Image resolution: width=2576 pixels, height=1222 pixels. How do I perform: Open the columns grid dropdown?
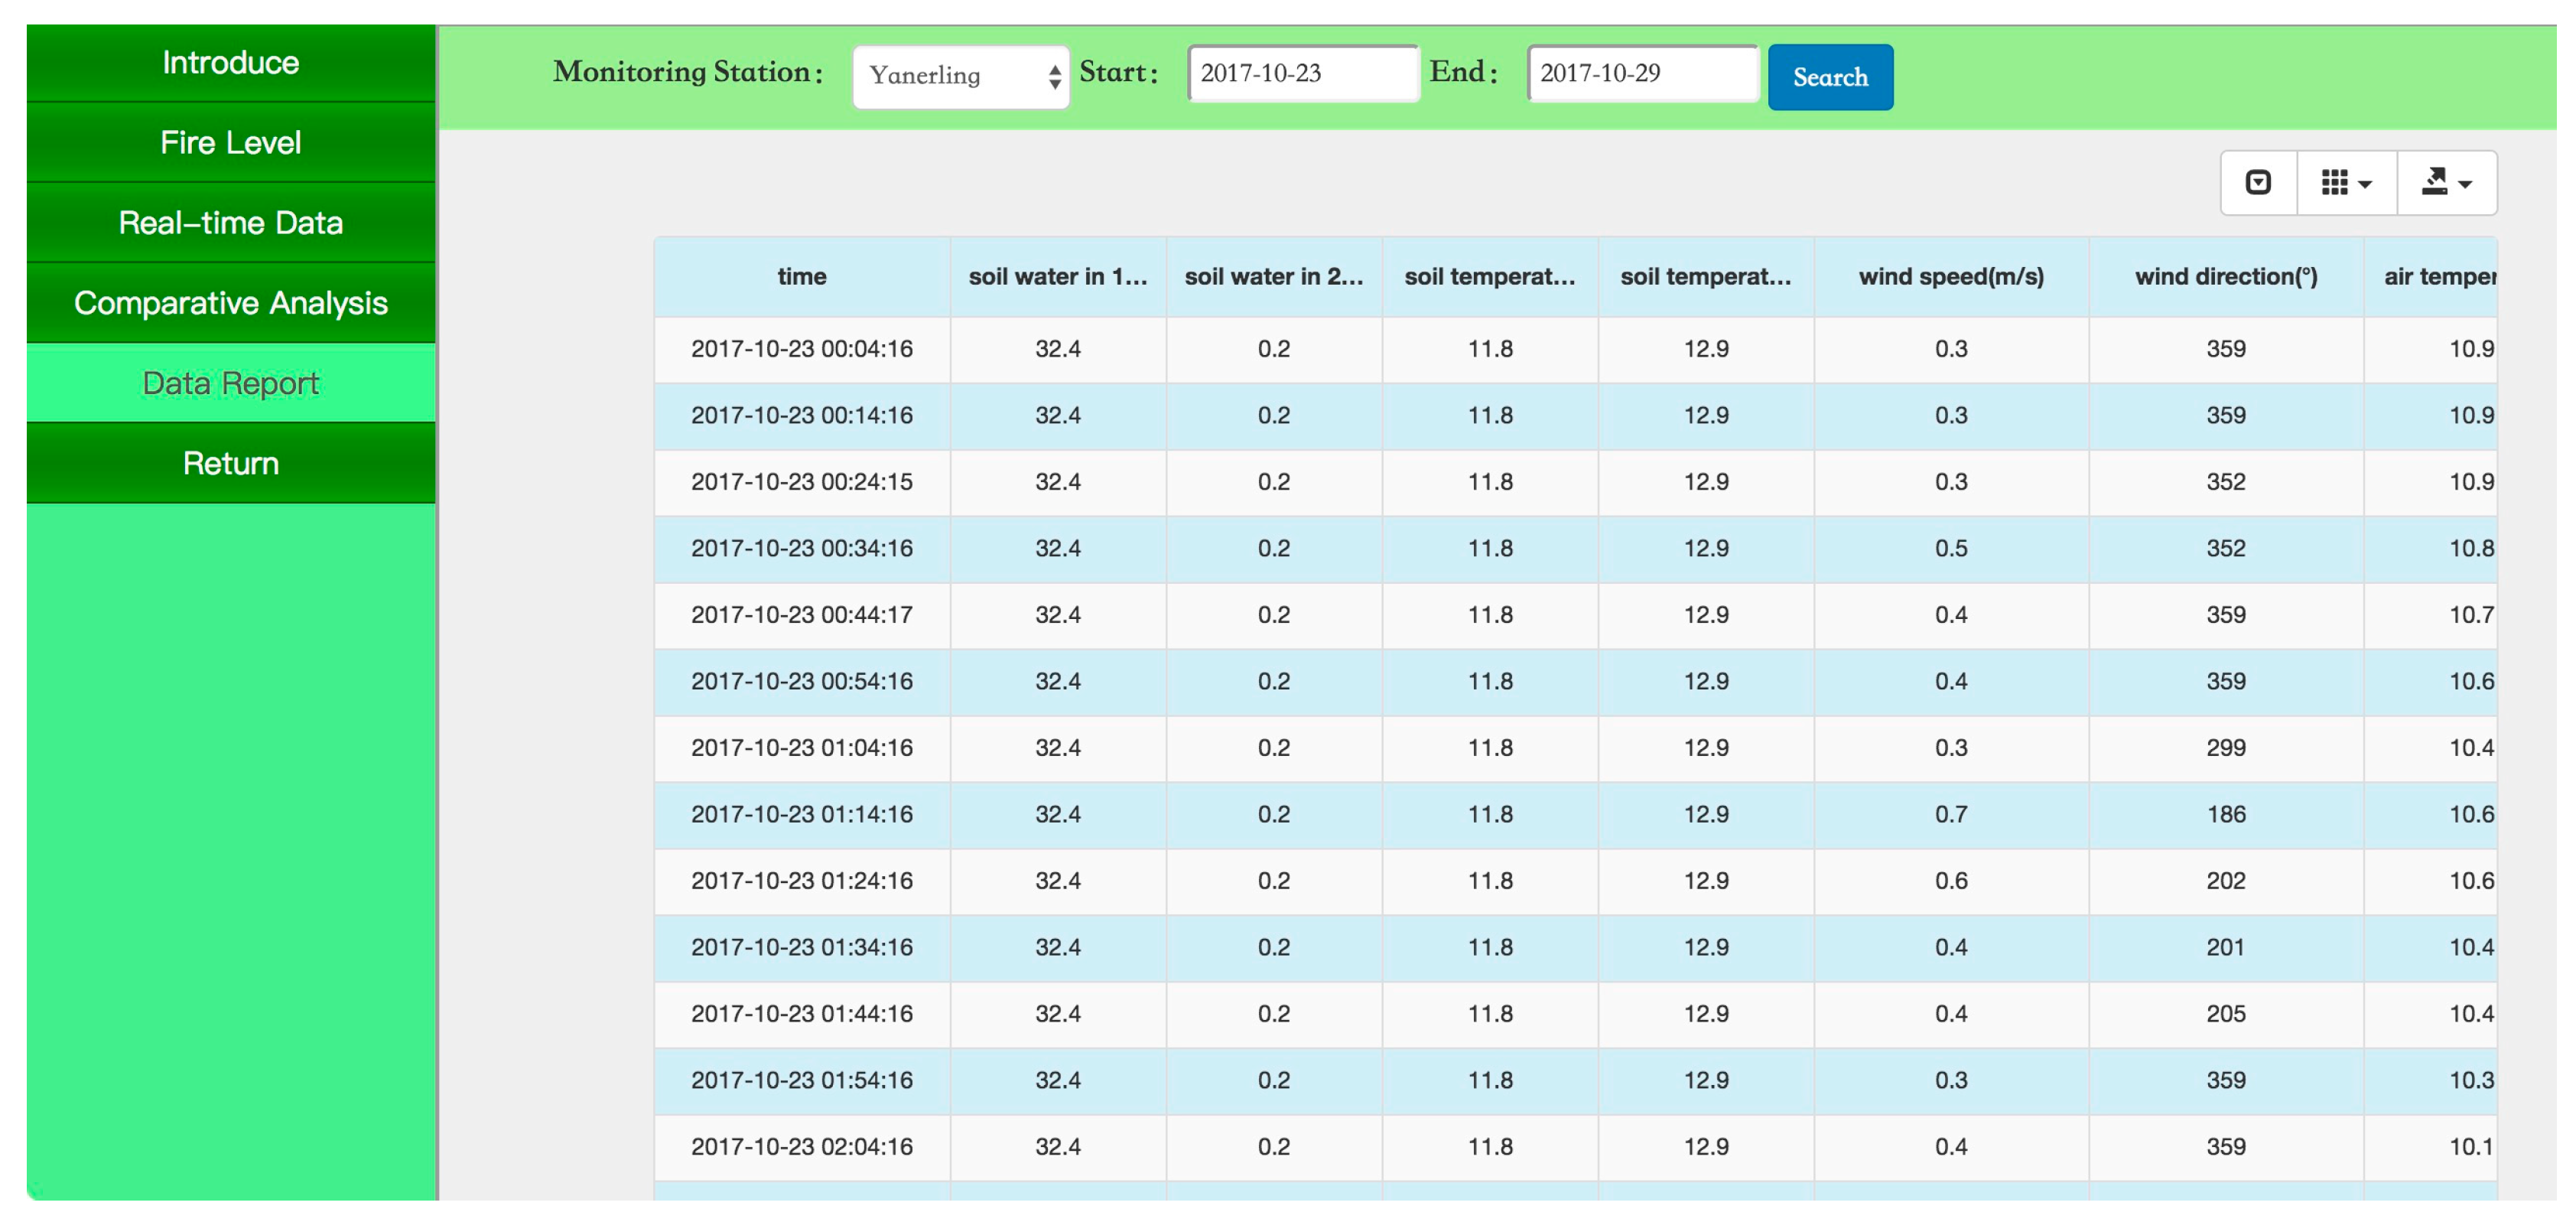coord(2345,182)
